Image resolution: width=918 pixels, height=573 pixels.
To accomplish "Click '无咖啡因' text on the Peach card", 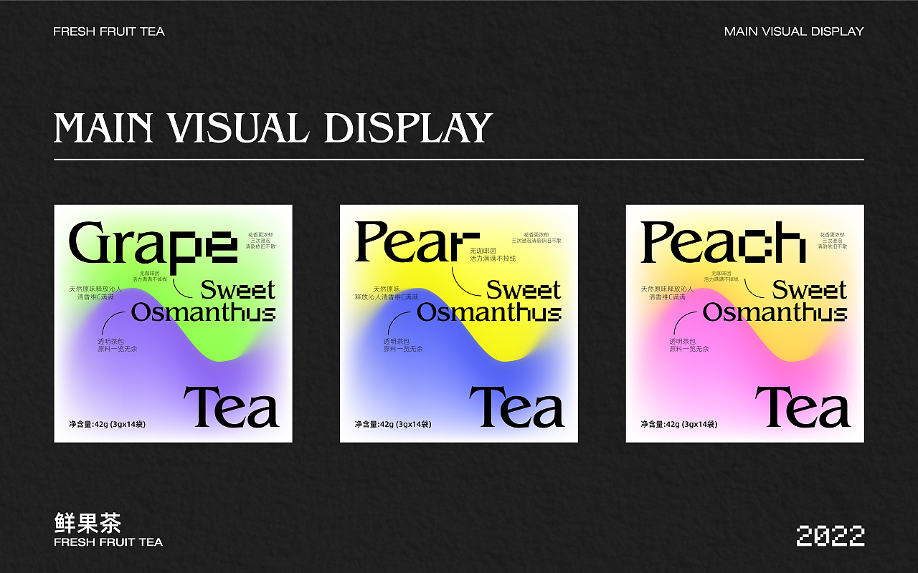I will coord(721,274).
